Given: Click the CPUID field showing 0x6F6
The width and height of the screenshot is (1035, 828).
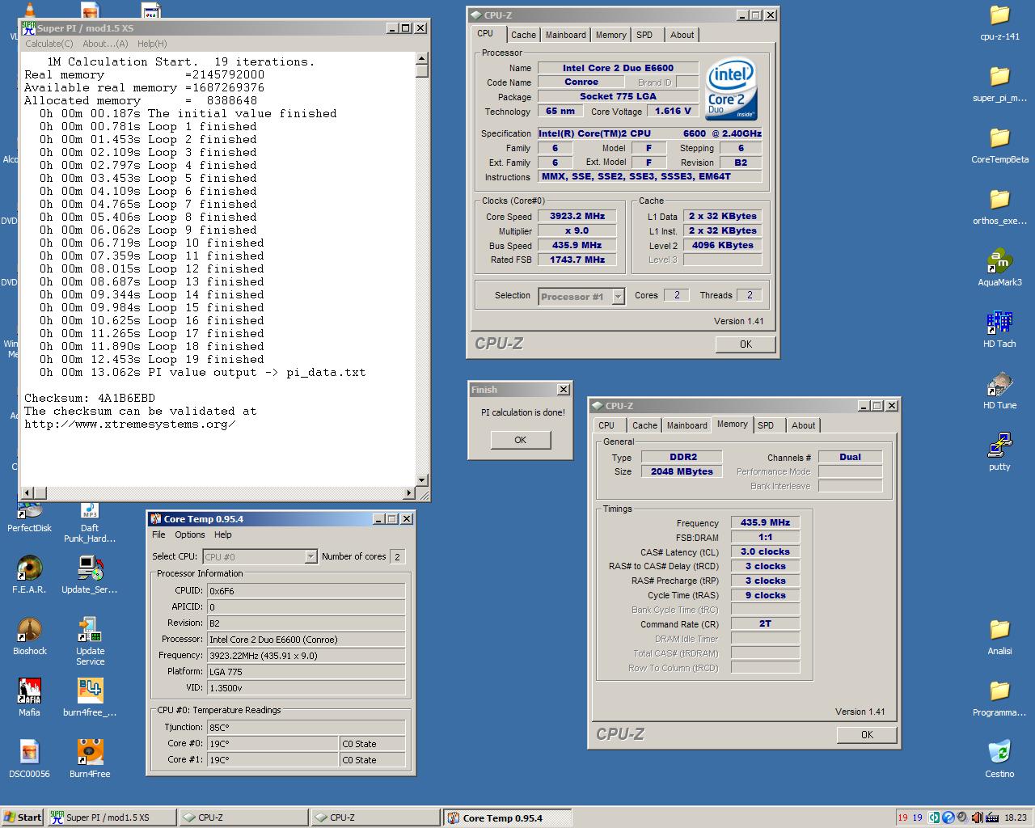Looking at the screenshot, I should click(306, 591).
